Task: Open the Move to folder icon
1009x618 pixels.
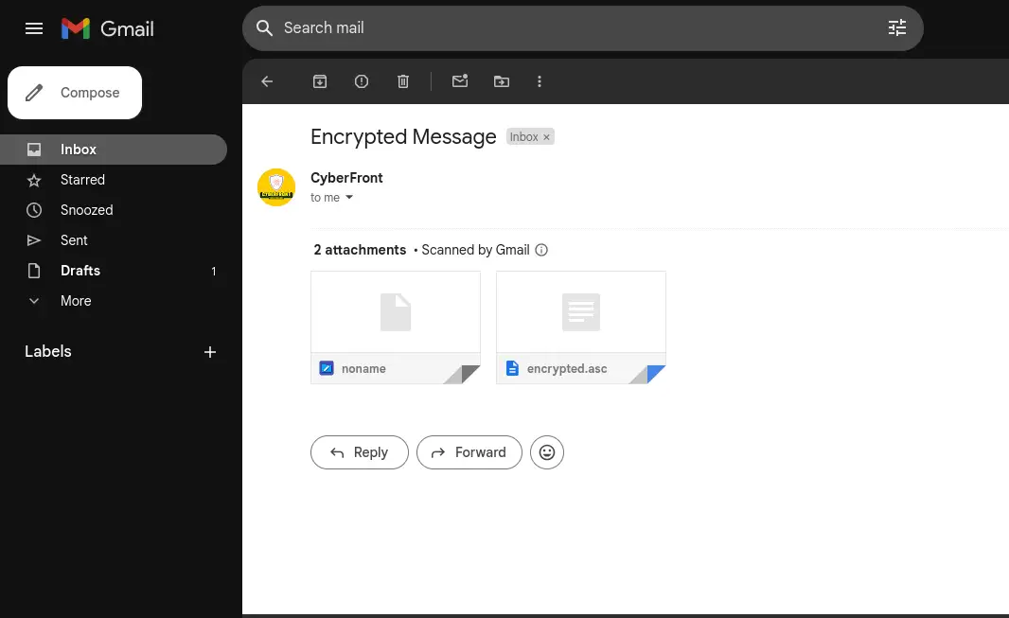Action: (502, 81)
